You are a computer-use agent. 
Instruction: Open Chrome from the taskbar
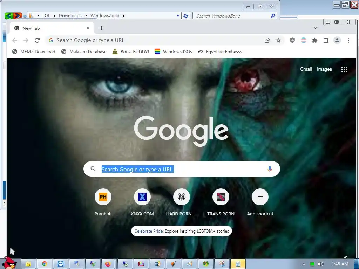[45, 264]
